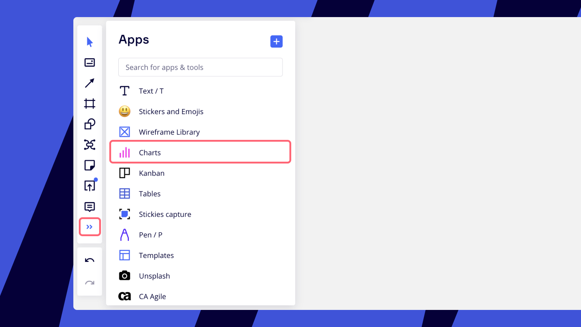This screenshot has width=581, height=327.
Task: Open the comment tool
Action: tap(90, 207)
